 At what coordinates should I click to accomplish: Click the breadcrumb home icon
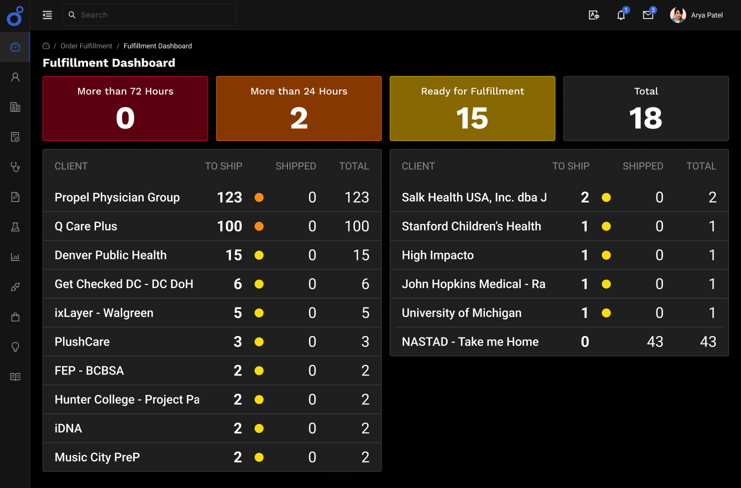46,46
